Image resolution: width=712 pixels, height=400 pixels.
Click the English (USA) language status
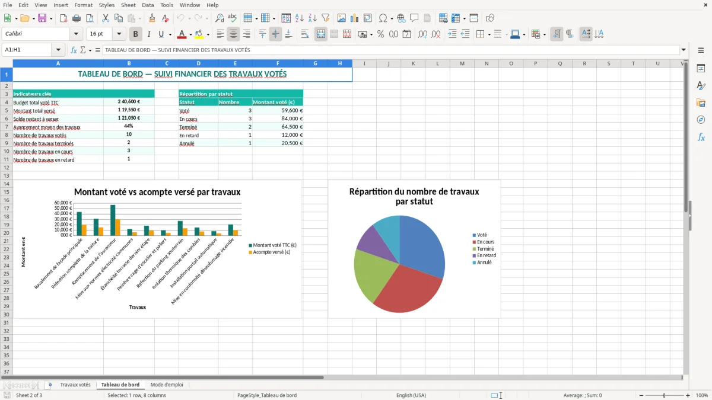coord(411,395)
